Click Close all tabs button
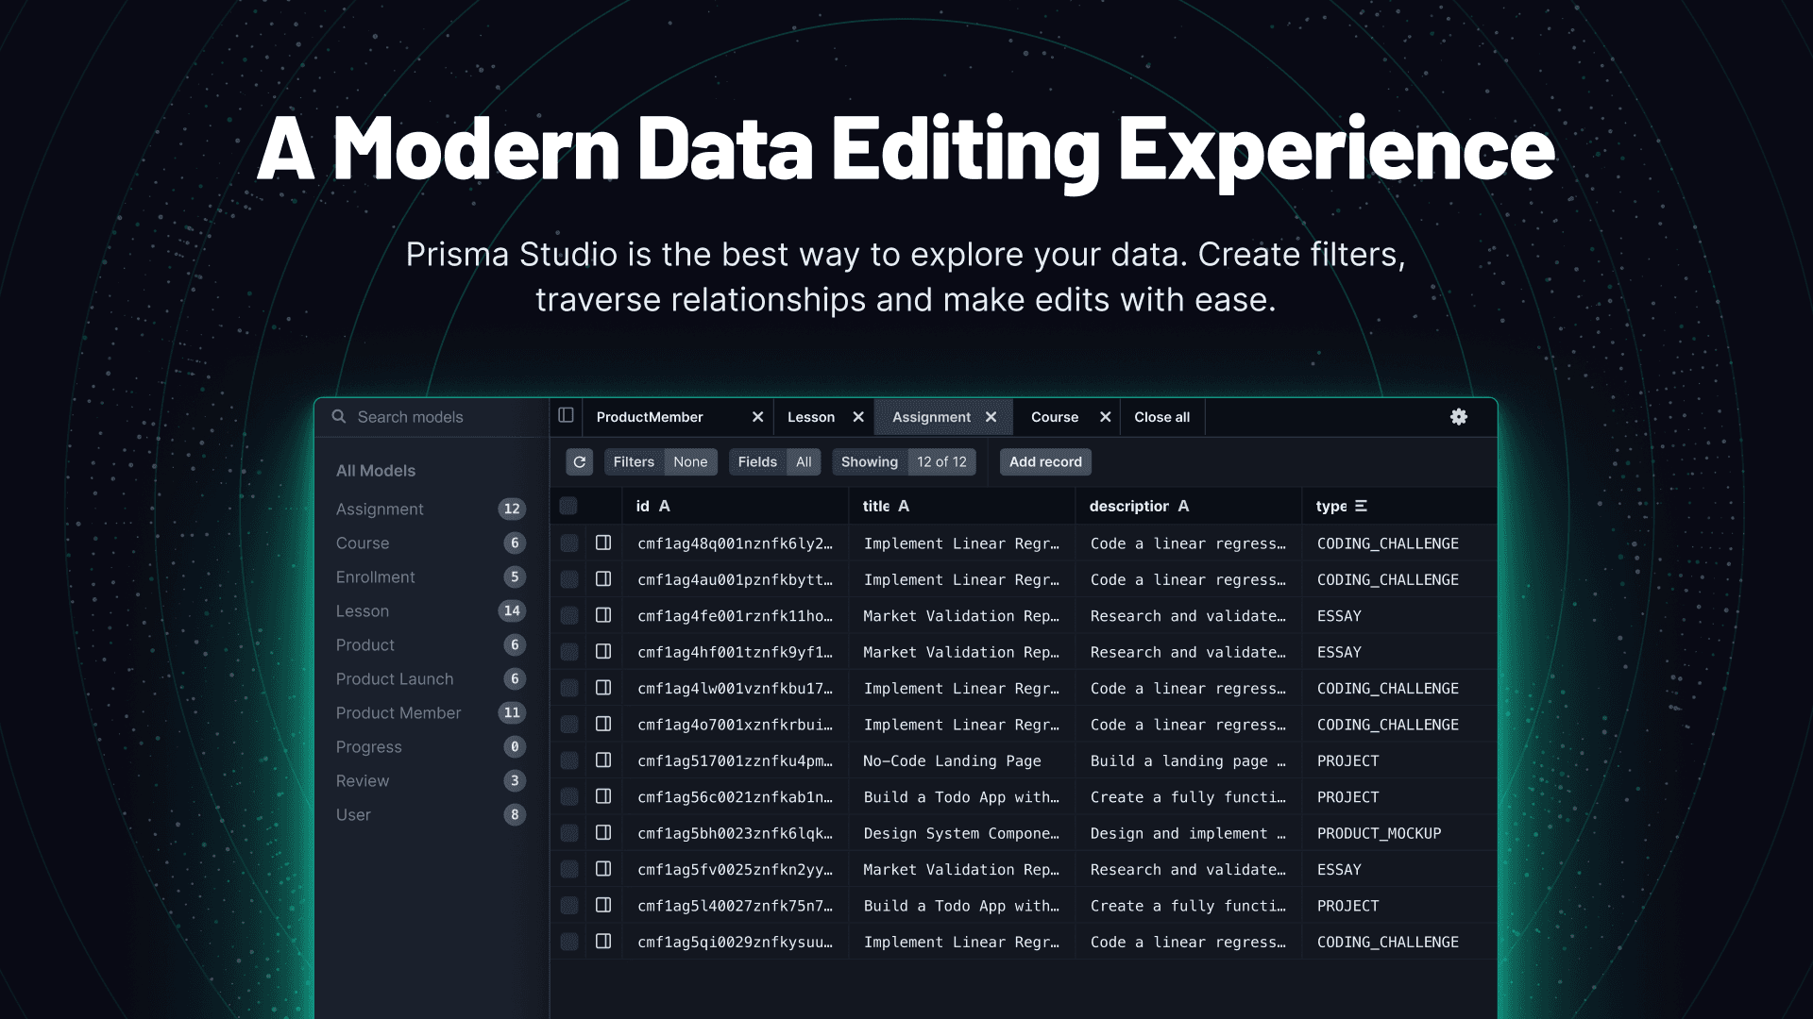 (1161, 417)
